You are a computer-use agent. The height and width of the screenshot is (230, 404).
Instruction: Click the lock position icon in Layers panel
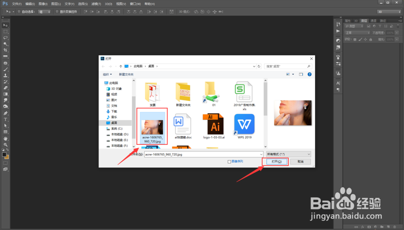click(x=365, y=40)
